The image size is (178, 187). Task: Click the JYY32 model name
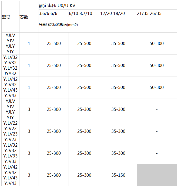pyautogui.click(x=10, y=73)
